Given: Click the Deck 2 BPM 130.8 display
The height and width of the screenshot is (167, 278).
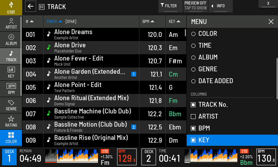Looking at the screenshot, I should [266, 157].
